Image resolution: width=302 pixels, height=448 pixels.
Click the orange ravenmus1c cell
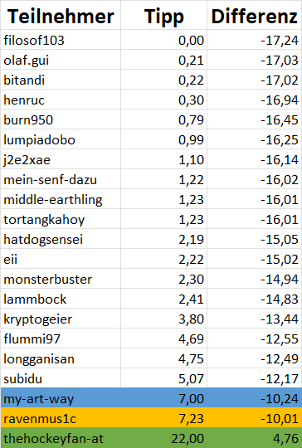61,417
